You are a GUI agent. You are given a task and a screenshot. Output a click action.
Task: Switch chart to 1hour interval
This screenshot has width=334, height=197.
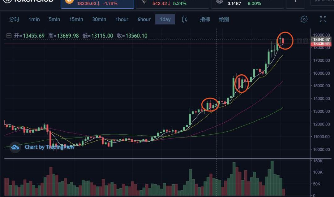122,20
